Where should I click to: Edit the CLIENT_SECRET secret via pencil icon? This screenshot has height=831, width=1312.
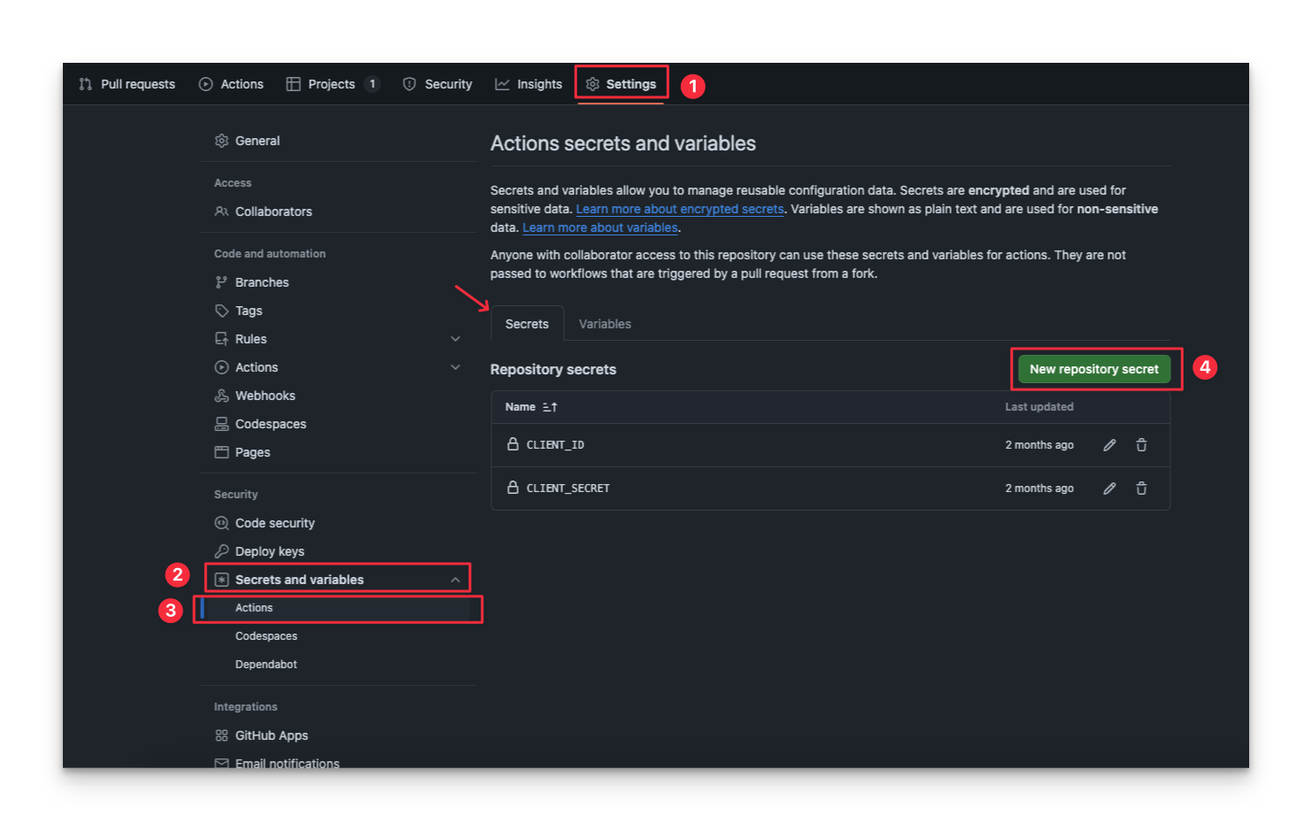1109,489
